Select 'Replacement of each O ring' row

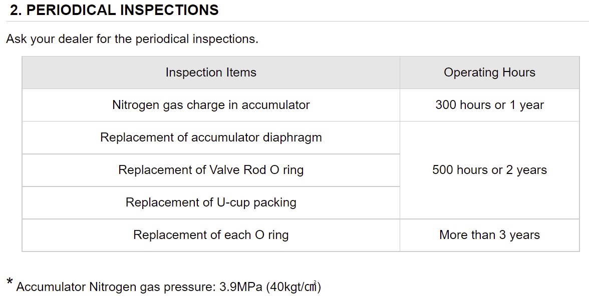click(211, 235)
